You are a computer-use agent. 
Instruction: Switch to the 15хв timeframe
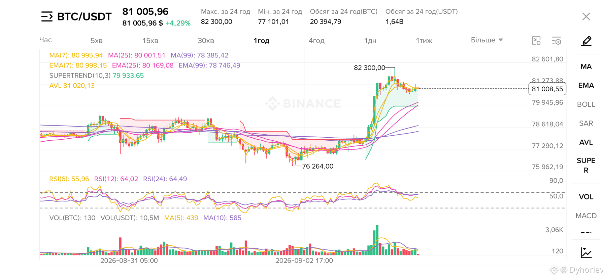click(x=150, y=41)
